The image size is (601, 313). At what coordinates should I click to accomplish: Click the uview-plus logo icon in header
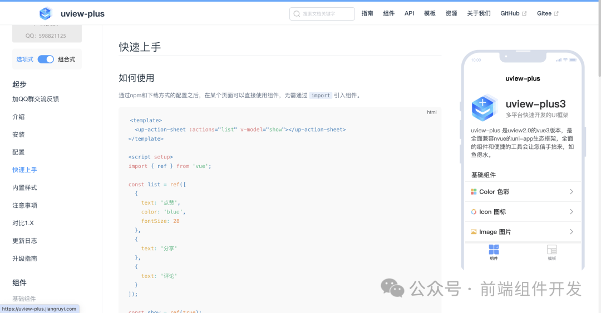pyautogui.click(x=46, y=13)
